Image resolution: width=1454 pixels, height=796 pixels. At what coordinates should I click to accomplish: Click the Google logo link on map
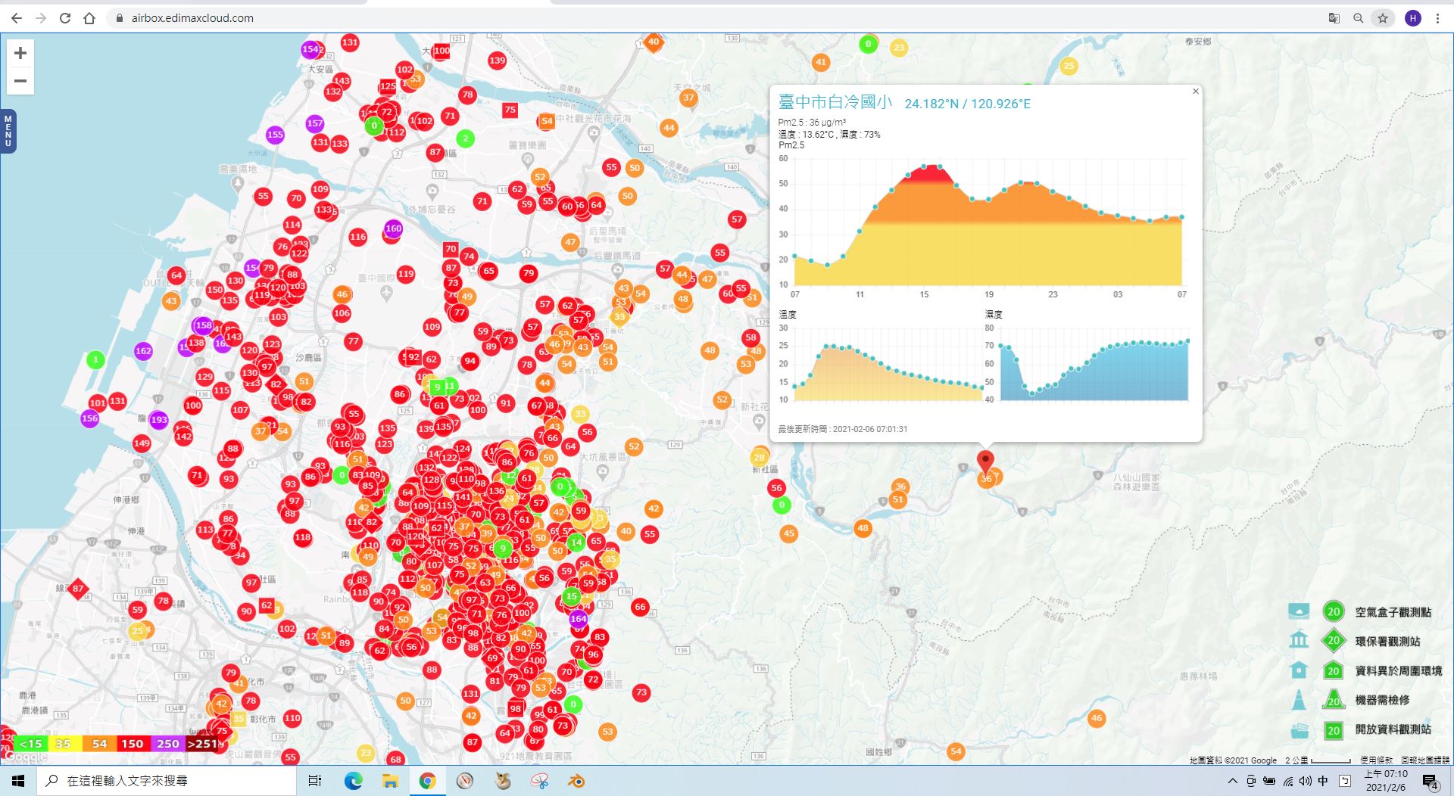pos(26,757)
